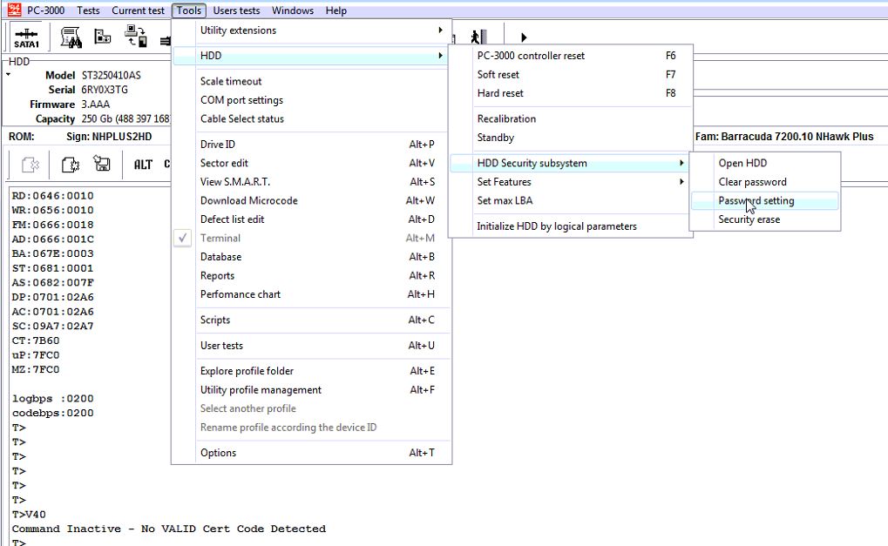Click the ALT button in terminal toolbar
The height and width of the screenshot is (546, 888).
[x=143, y=165]
